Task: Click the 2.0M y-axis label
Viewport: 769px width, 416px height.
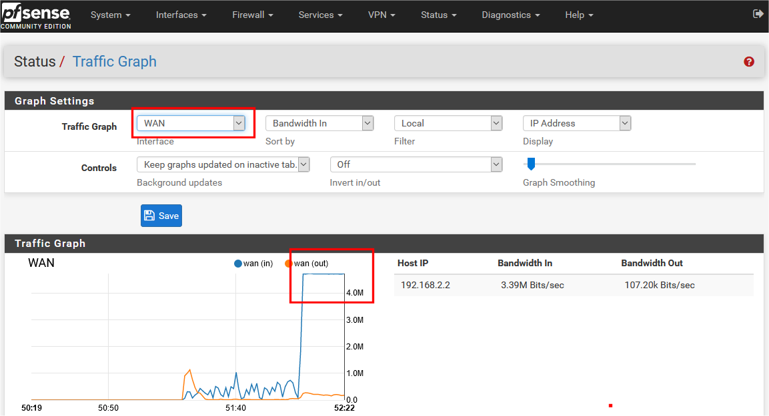Action: 355,347
